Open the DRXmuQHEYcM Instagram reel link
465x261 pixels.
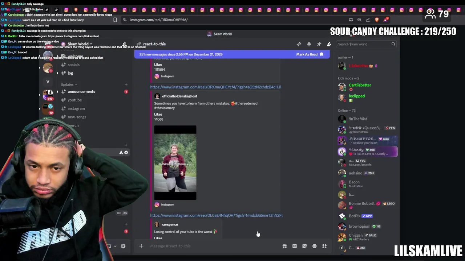pyautogui.click(x=216, y=87)
